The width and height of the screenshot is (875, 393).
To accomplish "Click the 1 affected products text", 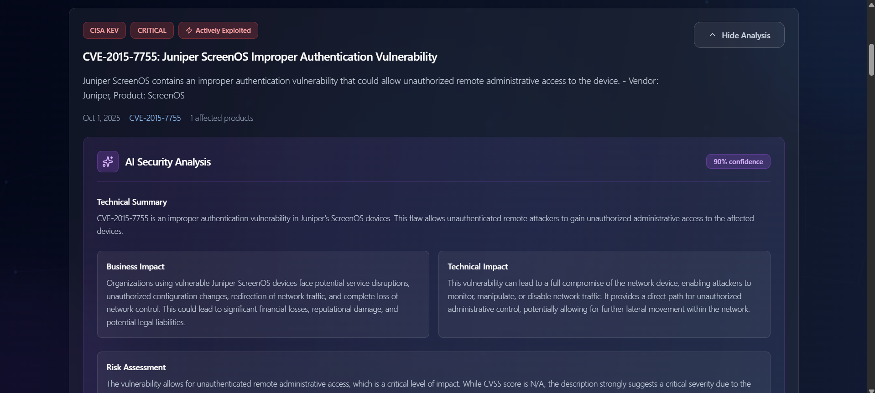I will tap(221, 118).
